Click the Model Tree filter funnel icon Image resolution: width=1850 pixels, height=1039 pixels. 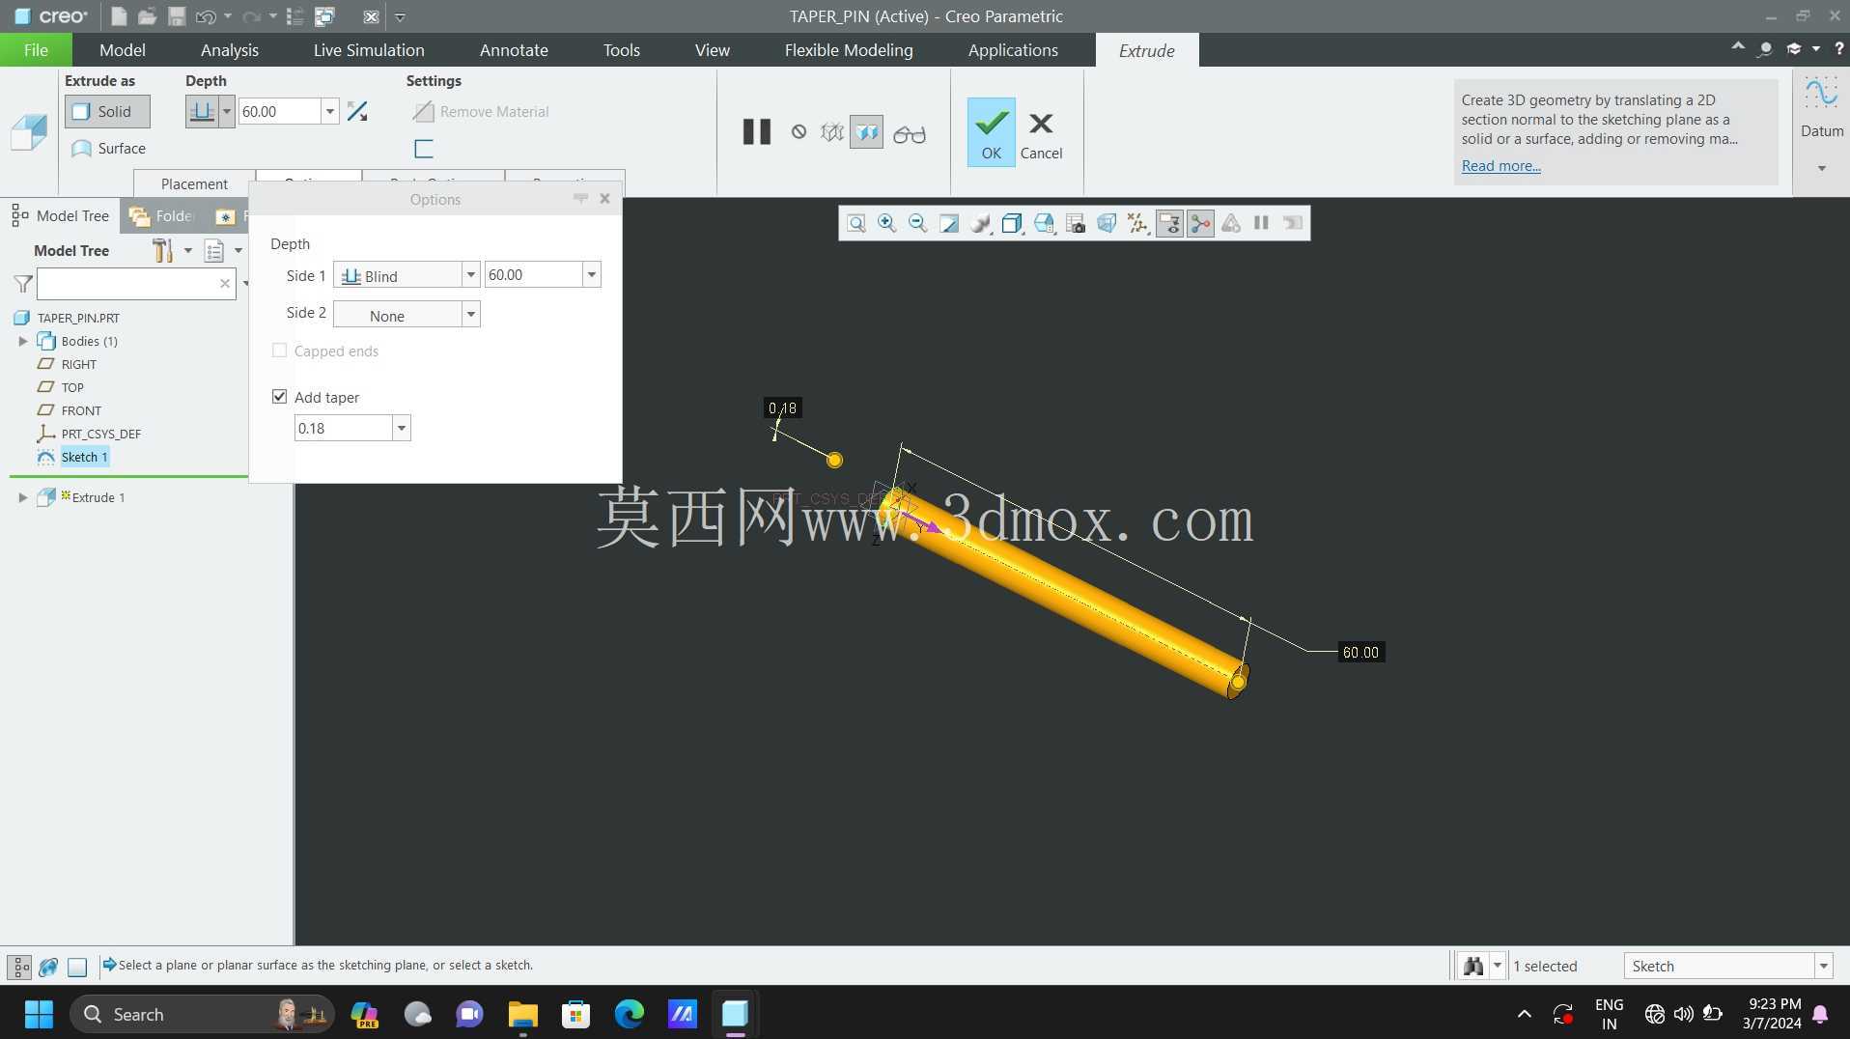click(23, 284)
